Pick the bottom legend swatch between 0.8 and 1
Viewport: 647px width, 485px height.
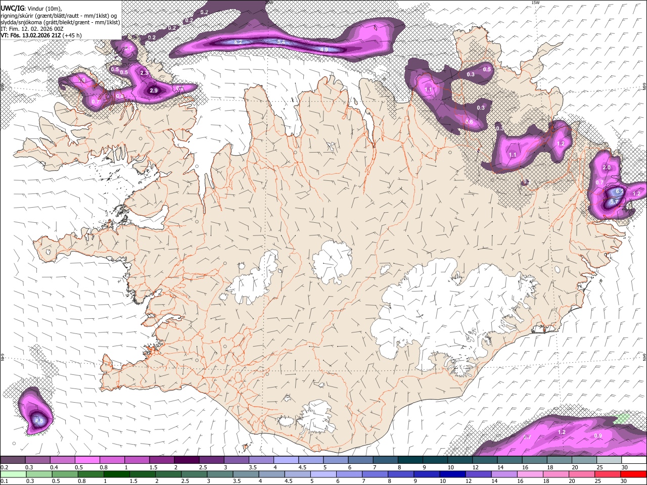point(90,474)
